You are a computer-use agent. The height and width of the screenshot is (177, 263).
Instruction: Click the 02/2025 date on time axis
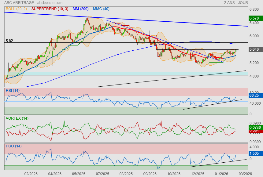(31, 174)
